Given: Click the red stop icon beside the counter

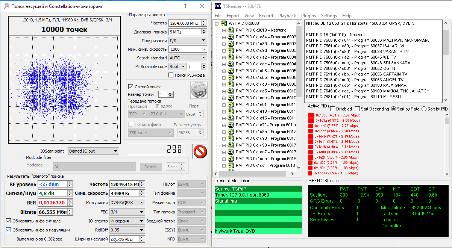Looking at the screenshot, I should pyautogui.click(x=200, y=151).
